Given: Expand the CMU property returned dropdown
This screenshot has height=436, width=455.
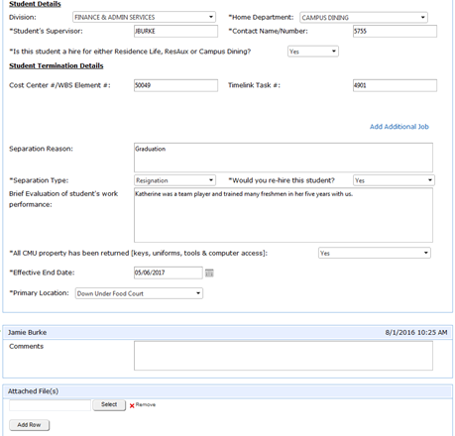Looking at the screenshot, I should pos(375,253).
